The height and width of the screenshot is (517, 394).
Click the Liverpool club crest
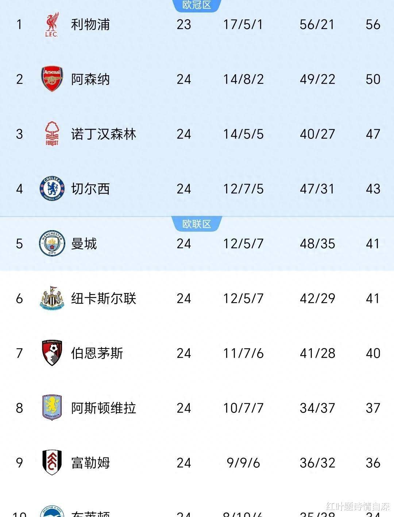pos(52,24)
